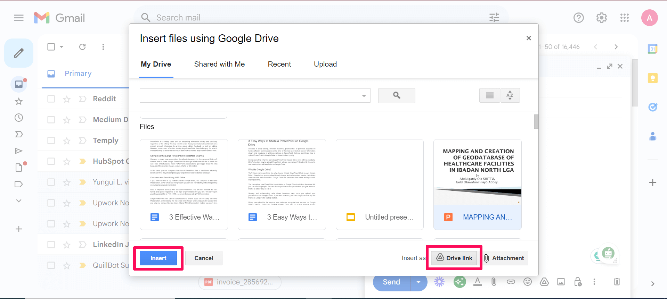Screen dimensions: 667x299
Task: Open the select-all dropdown arrow
Action: point(62,47)
